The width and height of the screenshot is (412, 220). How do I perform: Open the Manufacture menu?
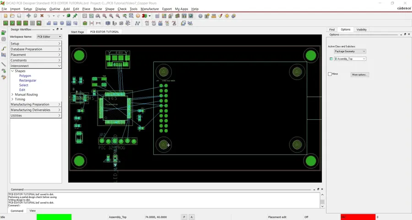click(150, 9)
